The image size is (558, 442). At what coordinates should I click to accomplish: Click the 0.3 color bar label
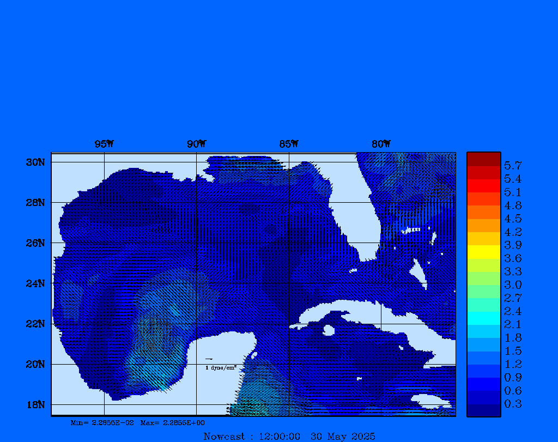coord(513,404)
